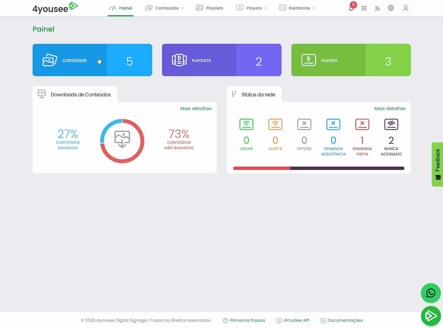This screenshot has width=443, height=328.
Task: Open Mais detalhes for network status
Action: pyautogui.click(x=390, y=109)
